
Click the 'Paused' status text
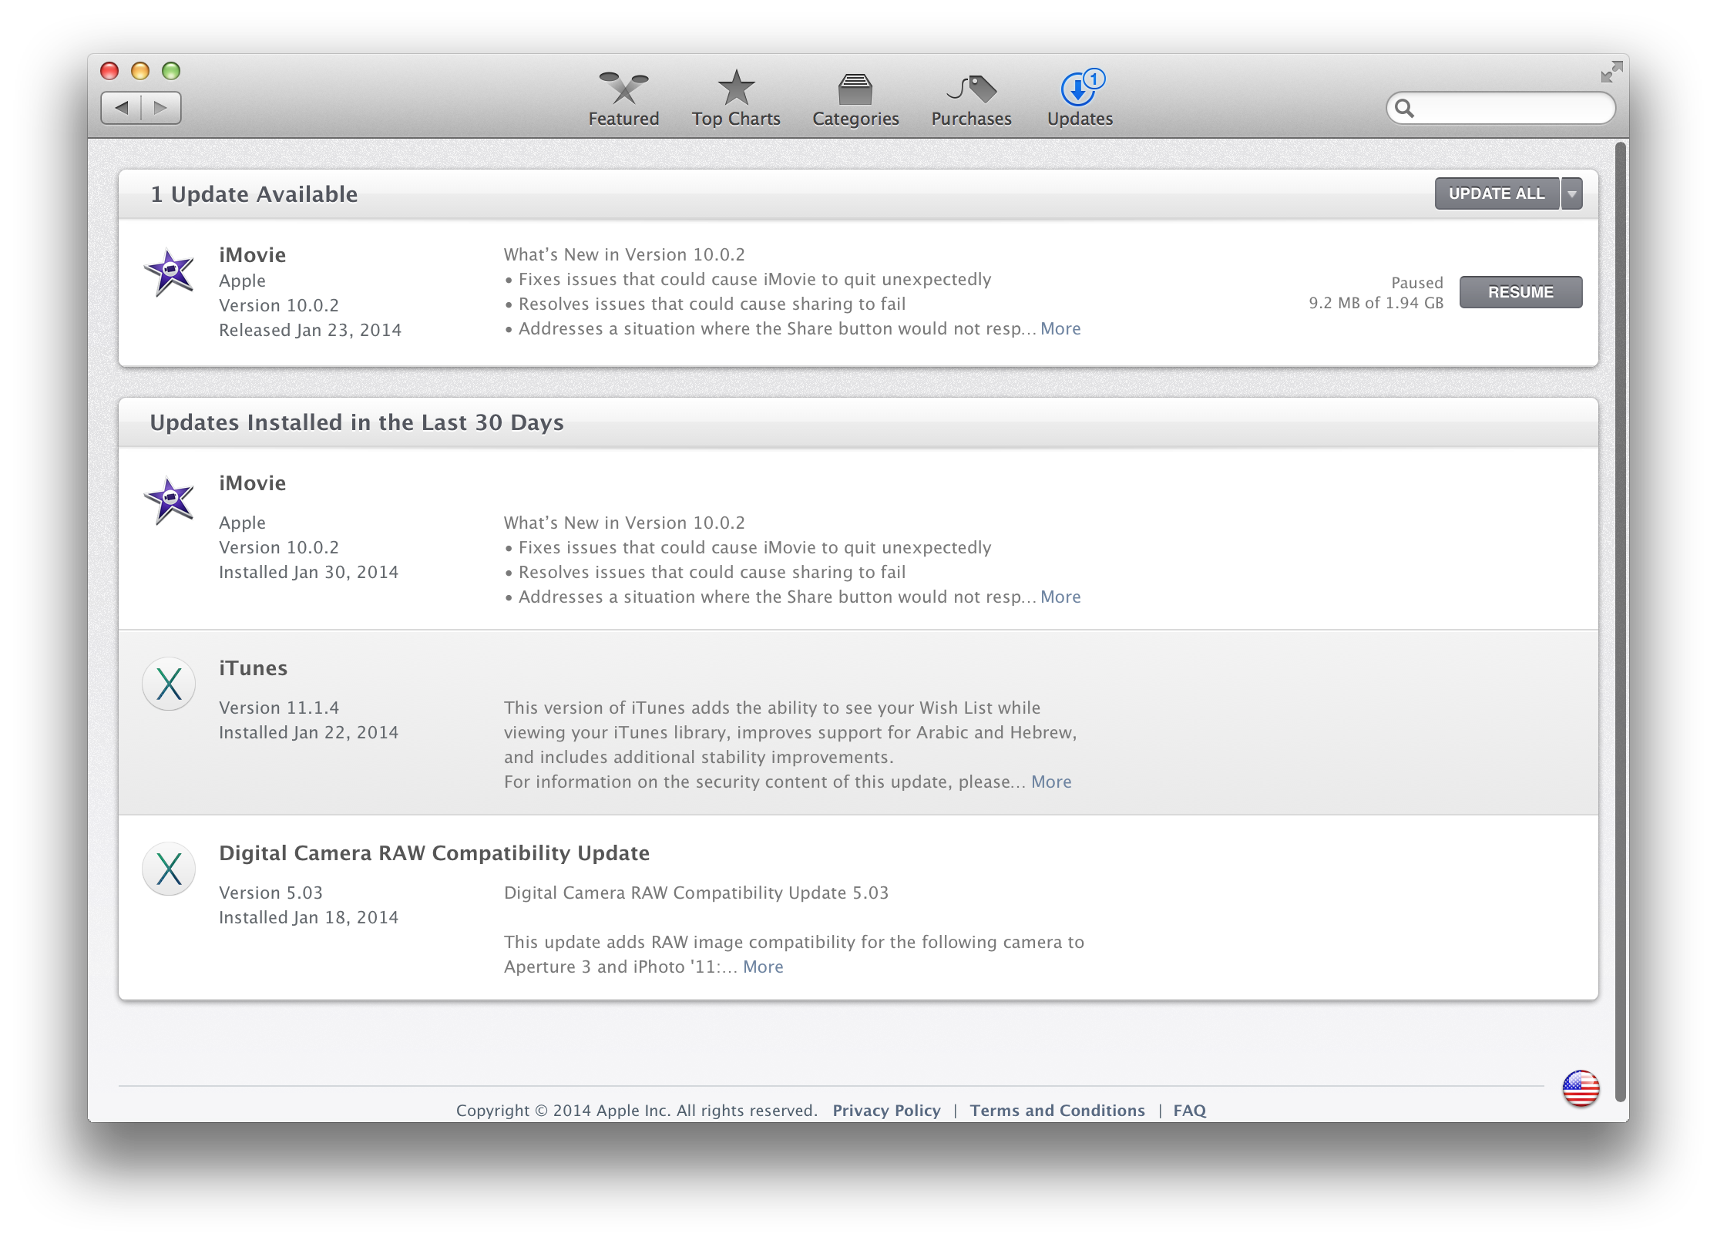click(1416, 283)
